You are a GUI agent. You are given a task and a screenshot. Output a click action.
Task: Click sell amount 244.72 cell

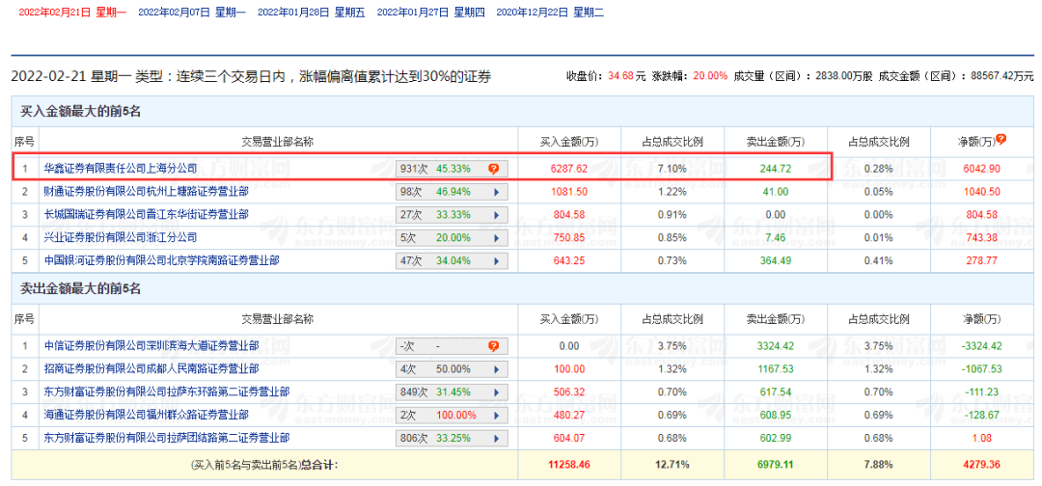[x=775, y=169]
